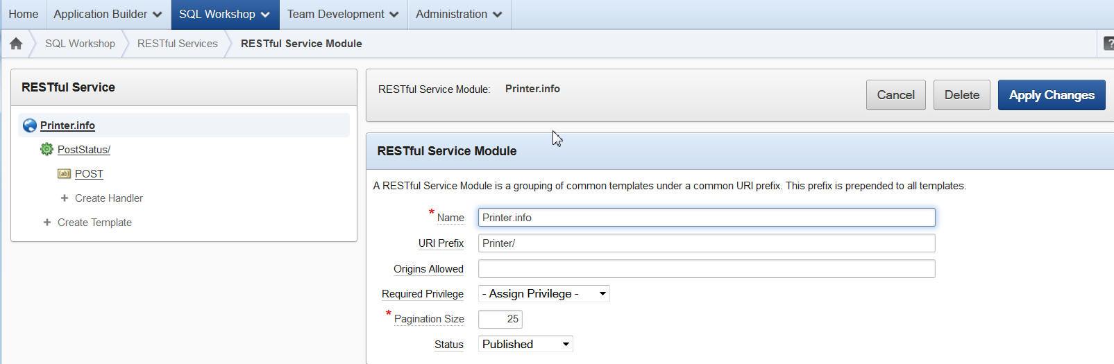Open the SQL Workshop menu tab
The image size is (1114, 364).
(223, 15)
